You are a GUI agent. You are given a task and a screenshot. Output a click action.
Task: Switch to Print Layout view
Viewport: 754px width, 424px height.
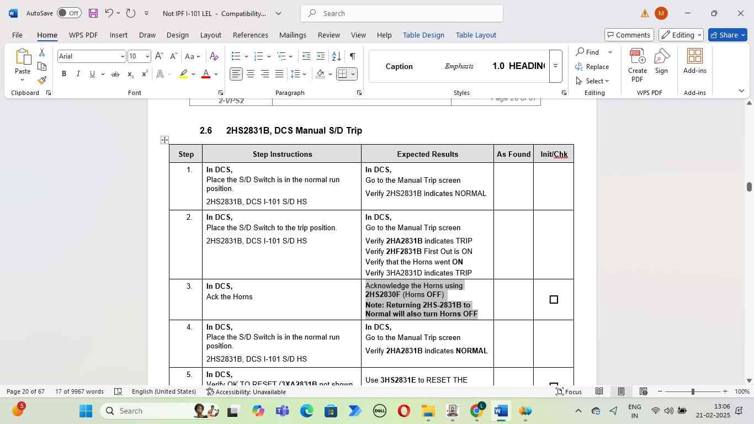pyautogui.click(x=621, y=391)
